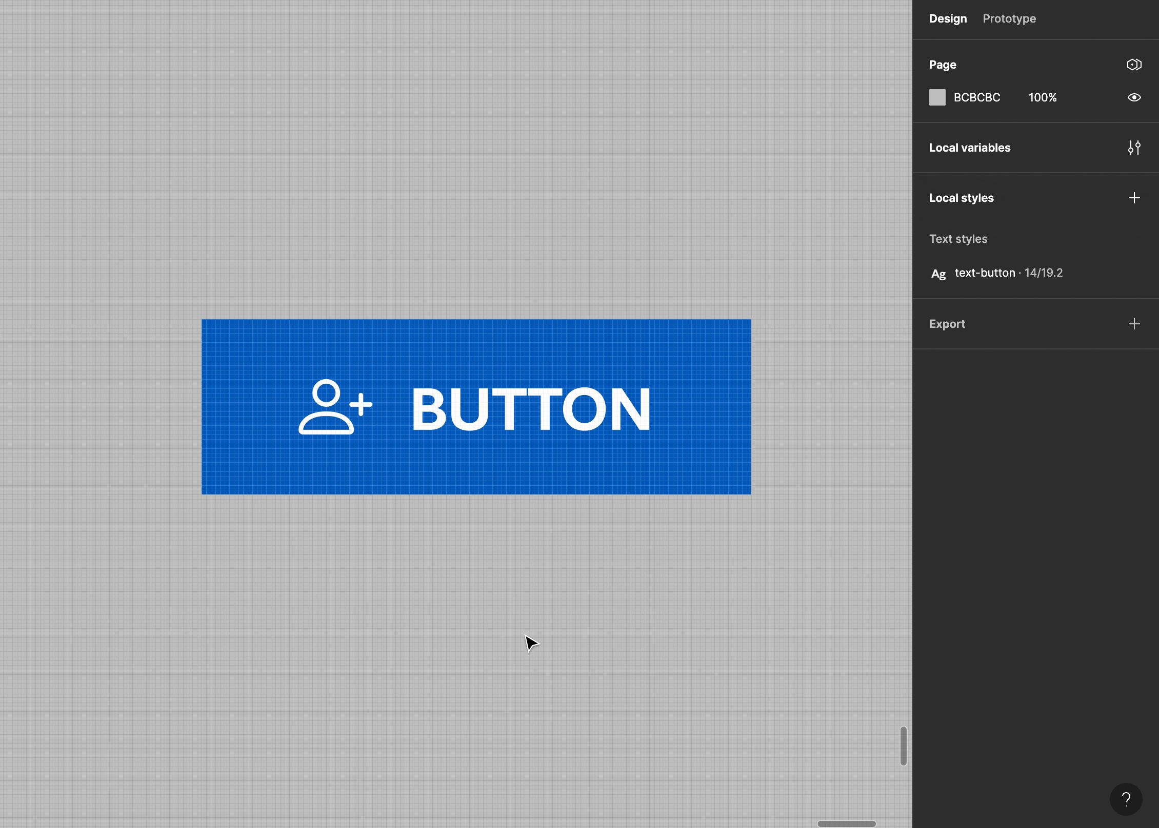This screenshot has height=828, width=1159.
Task: Click the vertical canvas scrollbar thumb
Action: (903, 746)
